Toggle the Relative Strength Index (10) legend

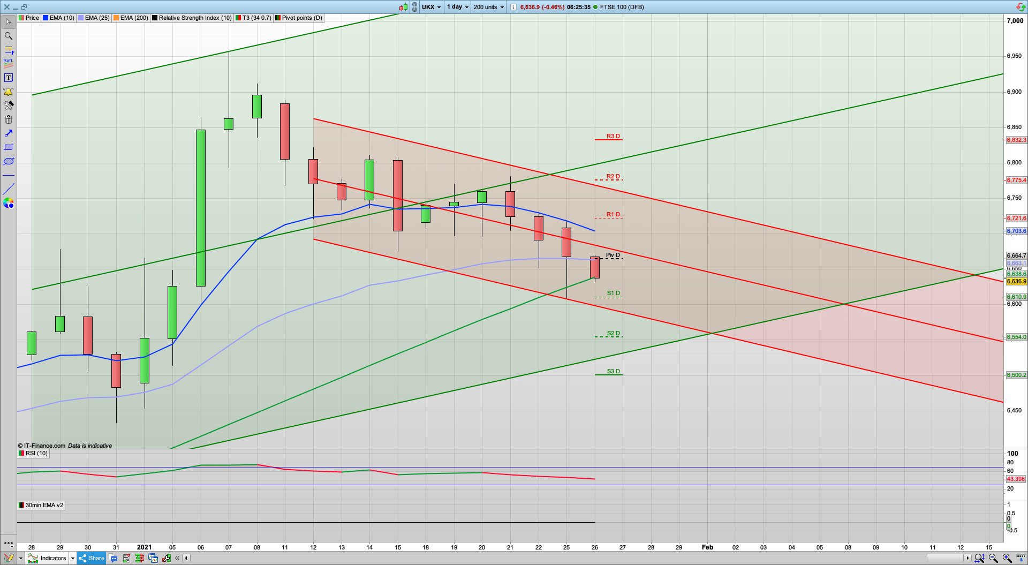[x=192, y=18]
